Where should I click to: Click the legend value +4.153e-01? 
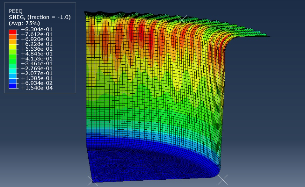click(x=37, y=59)
